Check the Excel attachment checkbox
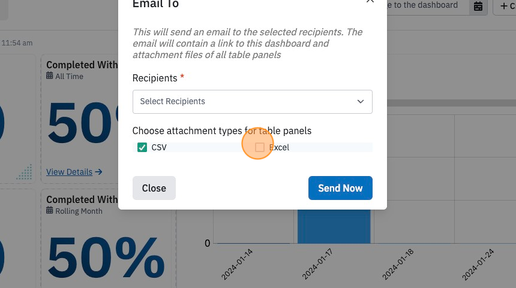Image resolution: width=516 pixels, height=288 pixels. tap(260, 147)
